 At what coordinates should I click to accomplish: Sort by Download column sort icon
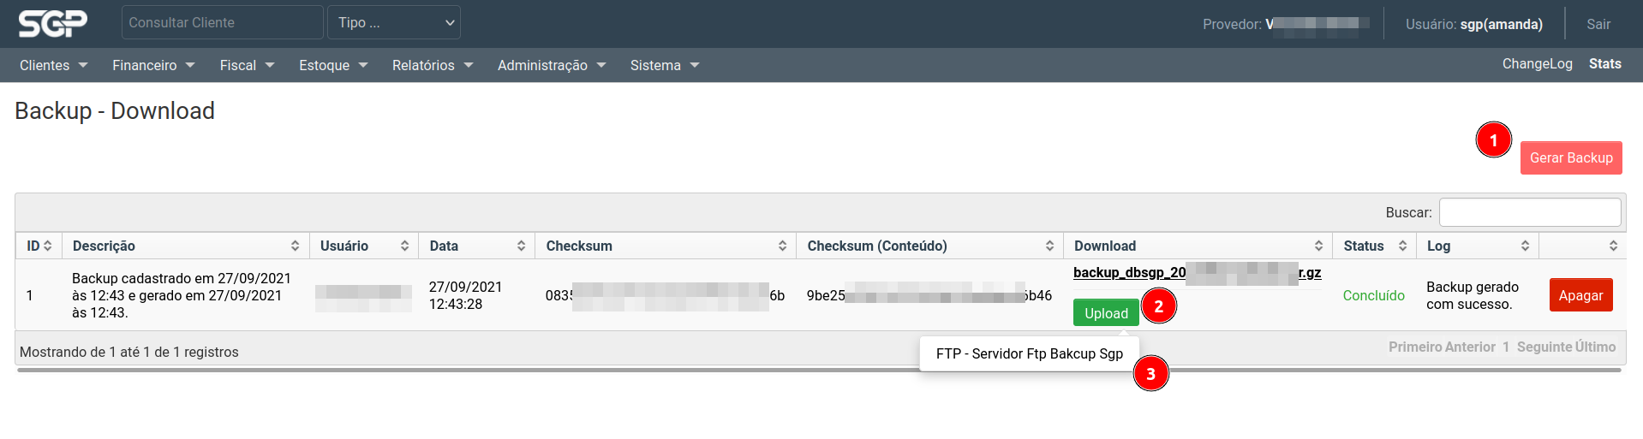[x=1318, y=246]
